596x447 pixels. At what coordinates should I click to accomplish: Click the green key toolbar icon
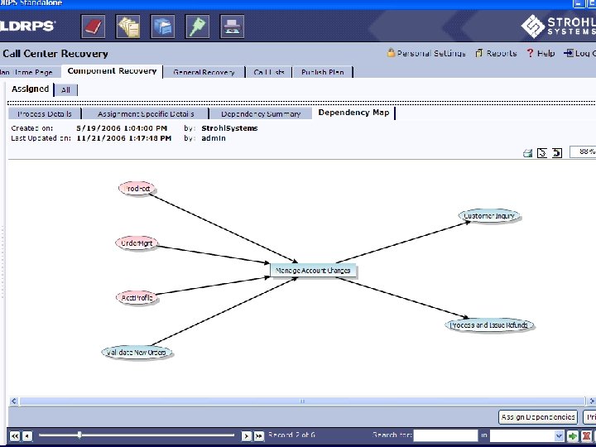coord(197,26)
